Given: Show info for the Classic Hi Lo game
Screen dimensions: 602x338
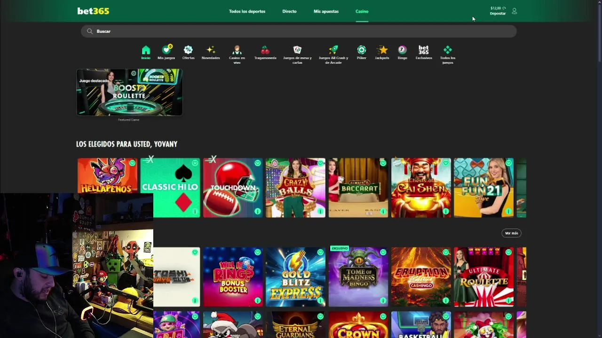Looking at the screenshot, I should point(195,211).
